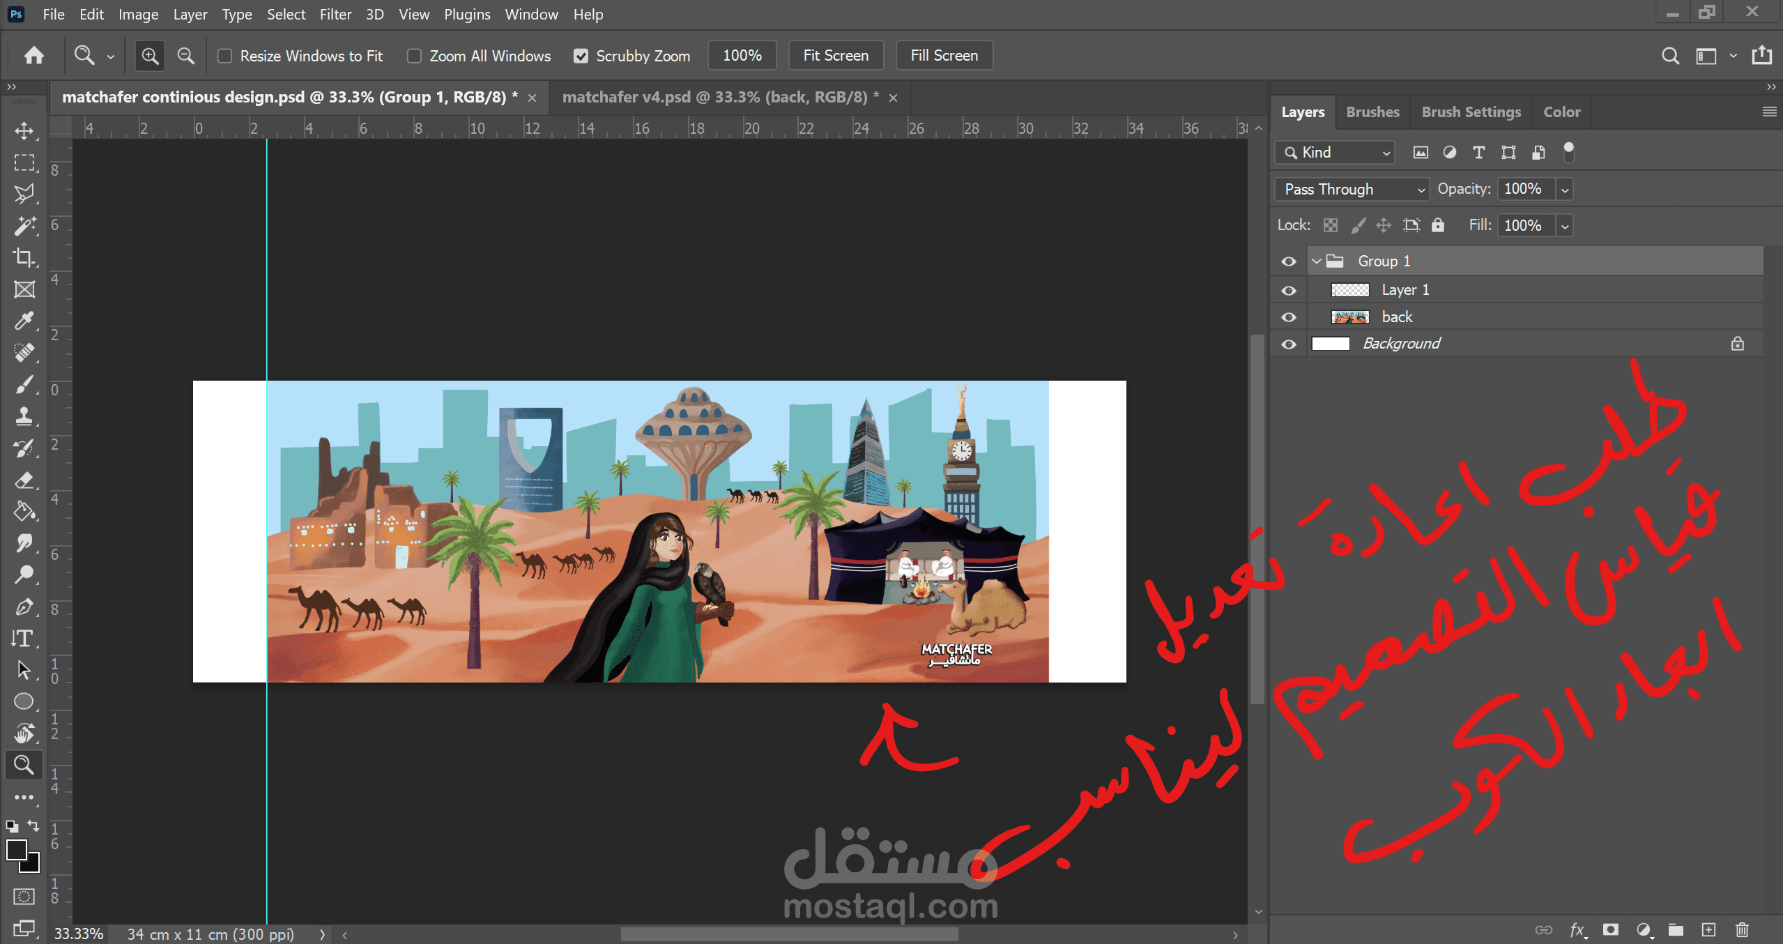Open the layer Opacity dropdown arrow
The width and height of the screenshot is (1783, 944).
tap(1565, 189)
